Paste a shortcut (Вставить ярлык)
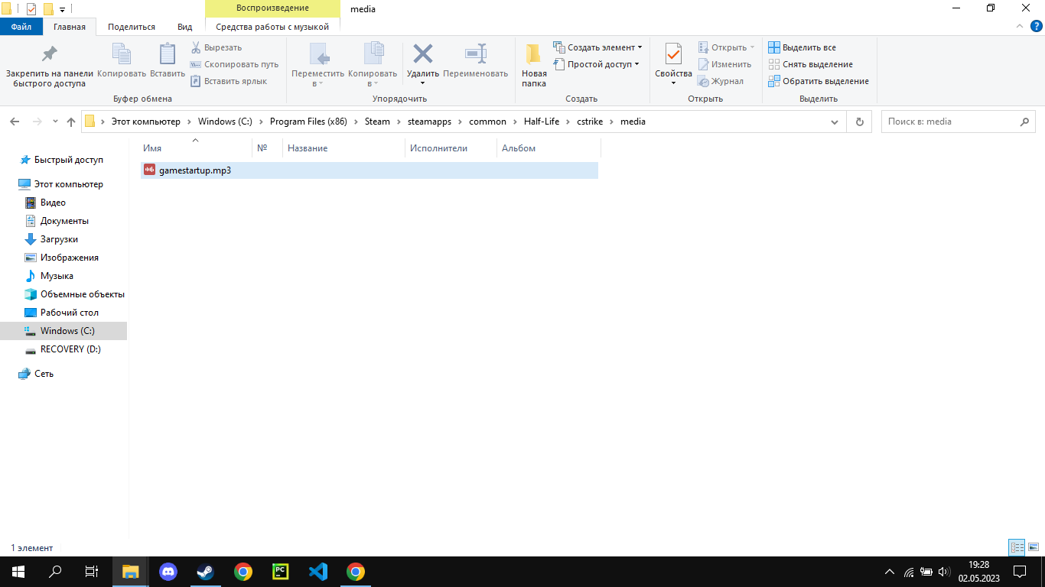The width and height of the screenshot is (1045, 587). point(229,81)
